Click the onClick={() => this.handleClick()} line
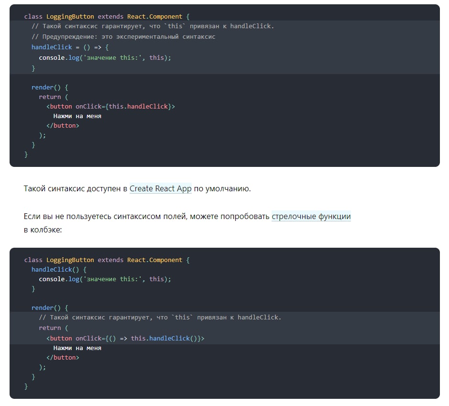Screen dimensions: 449x406 [125, 339]
